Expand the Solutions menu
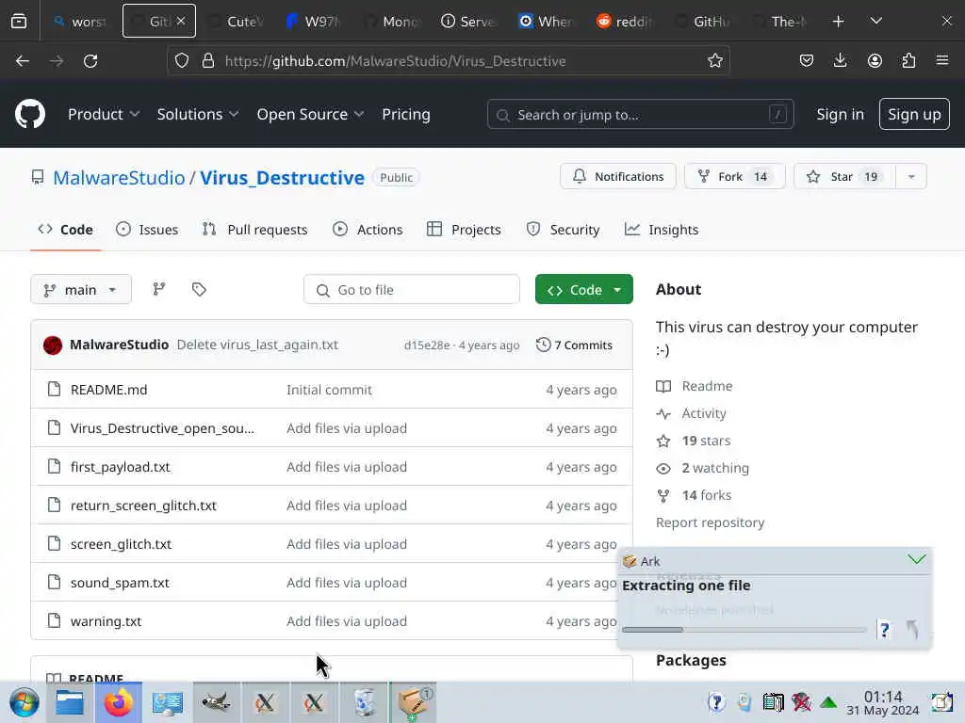 [198, 114]
